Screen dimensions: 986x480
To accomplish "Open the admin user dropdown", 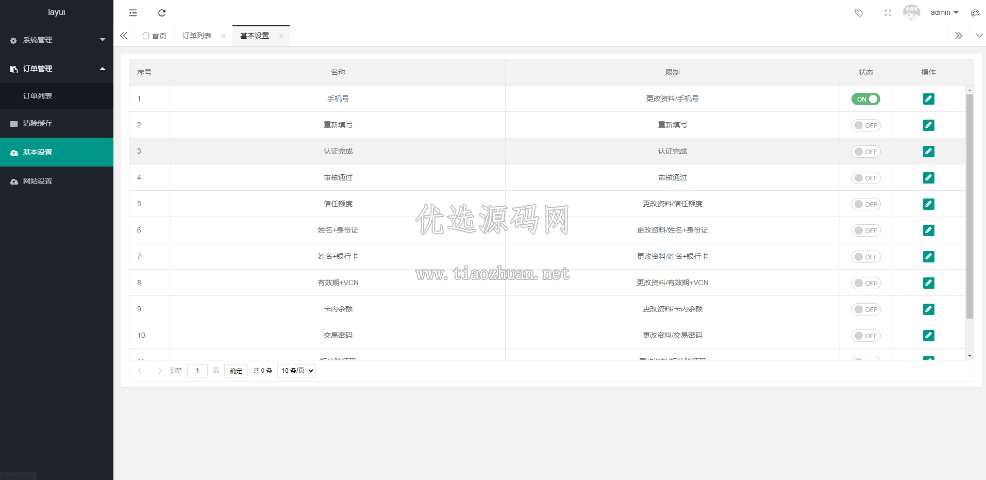I will [944, 12].
